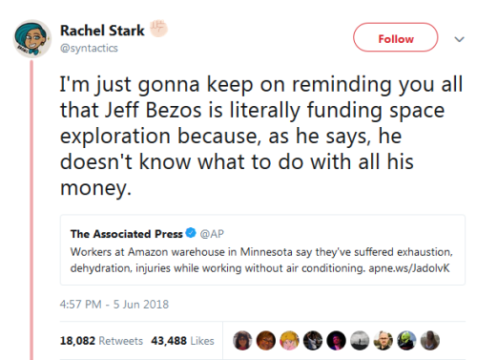Open the @AP handle in quoted tweet
477x360 pixels.
[x=212, y=234]
